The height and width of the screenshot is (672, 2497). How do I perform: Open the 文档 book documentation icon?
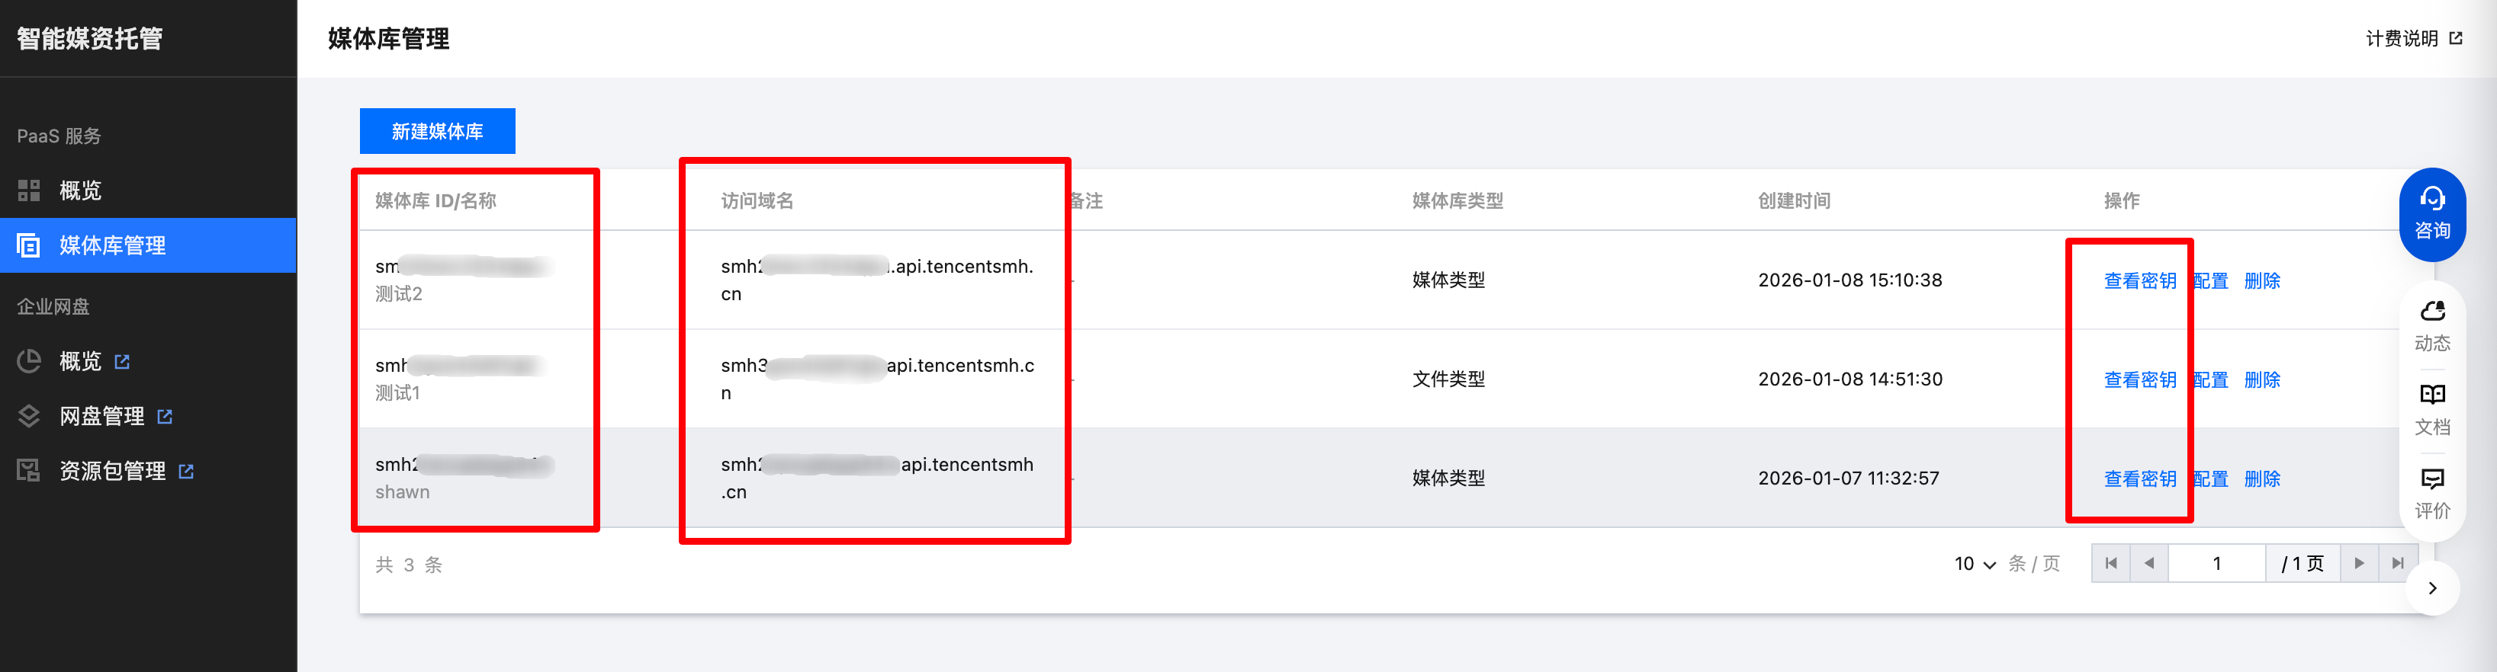2431,395
